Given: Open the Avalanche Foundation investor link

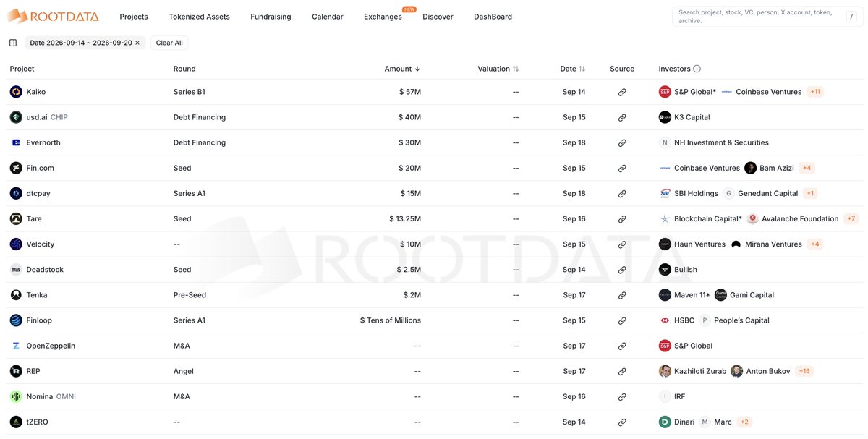Looking at the screenshot, I should click(x=800, y=218).
